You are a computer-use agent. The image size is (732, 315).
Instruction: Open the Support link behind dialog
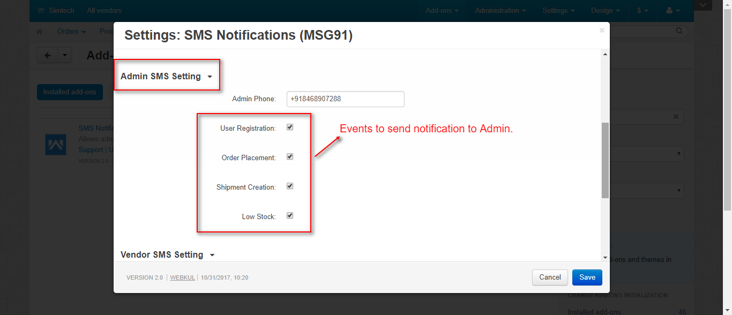pos(91,150)
